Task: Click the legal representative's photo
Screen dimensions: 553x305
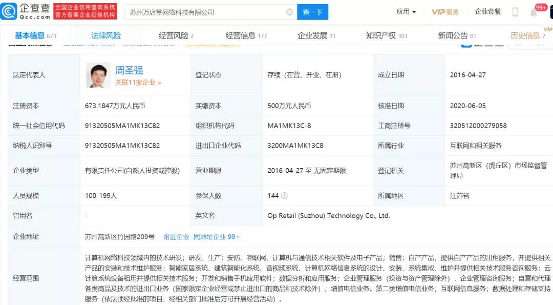Action: (98, 75)
